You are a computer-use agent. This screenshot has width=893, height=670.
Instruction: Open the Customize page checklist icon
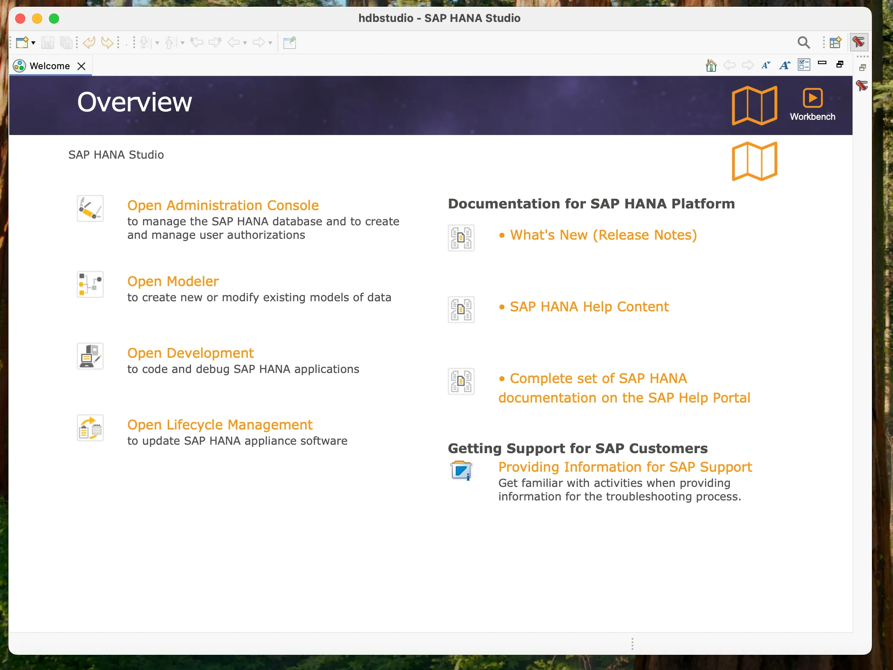804,65
